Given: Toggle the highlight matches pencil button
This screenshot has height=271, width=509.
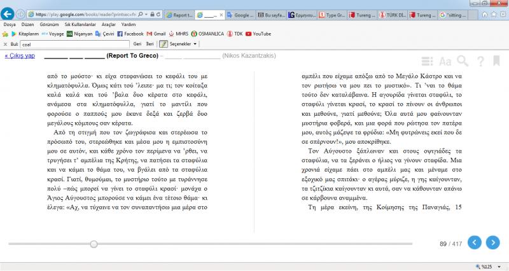Looking at the screenshot, I should 164,44.
